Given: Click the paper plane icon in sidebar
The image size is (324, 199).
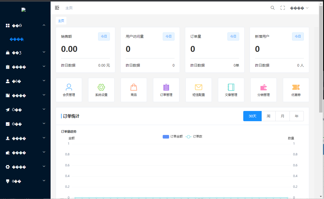Looking at the screenshot, I should click(x=8, y=110).
